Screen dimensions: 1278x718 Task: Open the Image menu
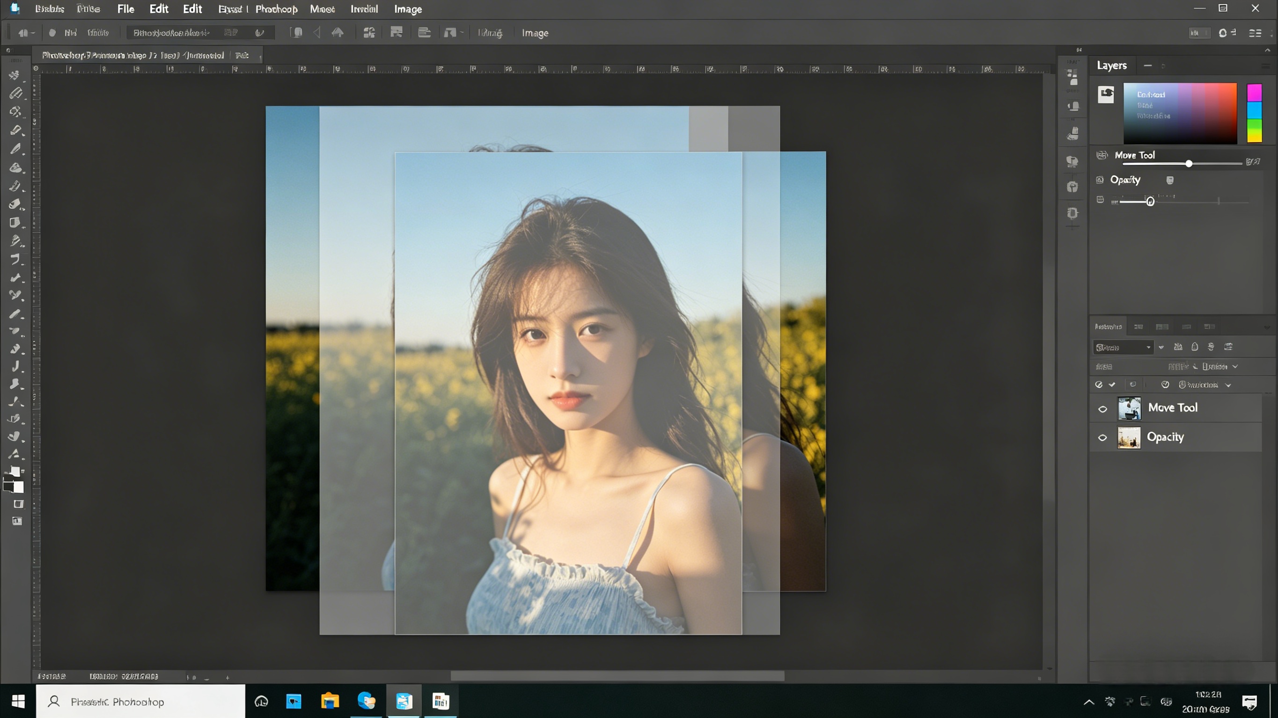(408, 9)
